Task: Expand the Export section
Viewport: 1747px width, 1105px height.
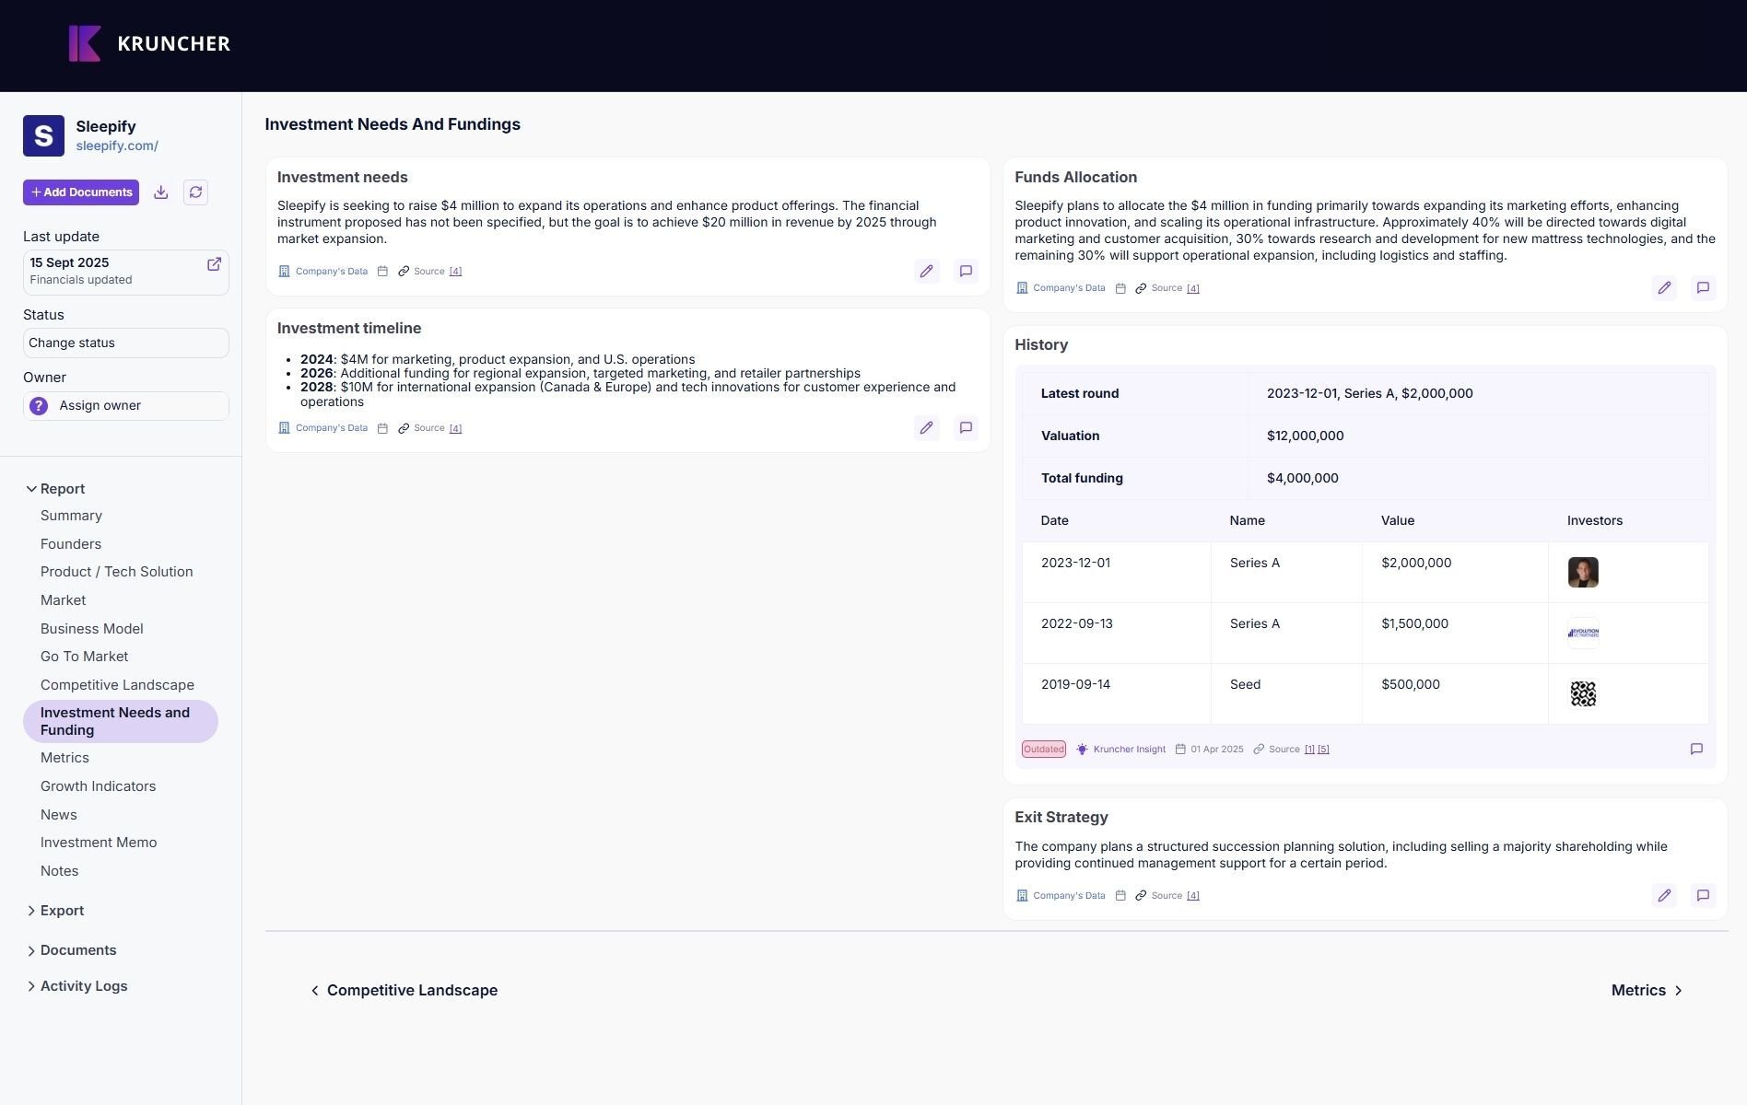Action: 32,911
